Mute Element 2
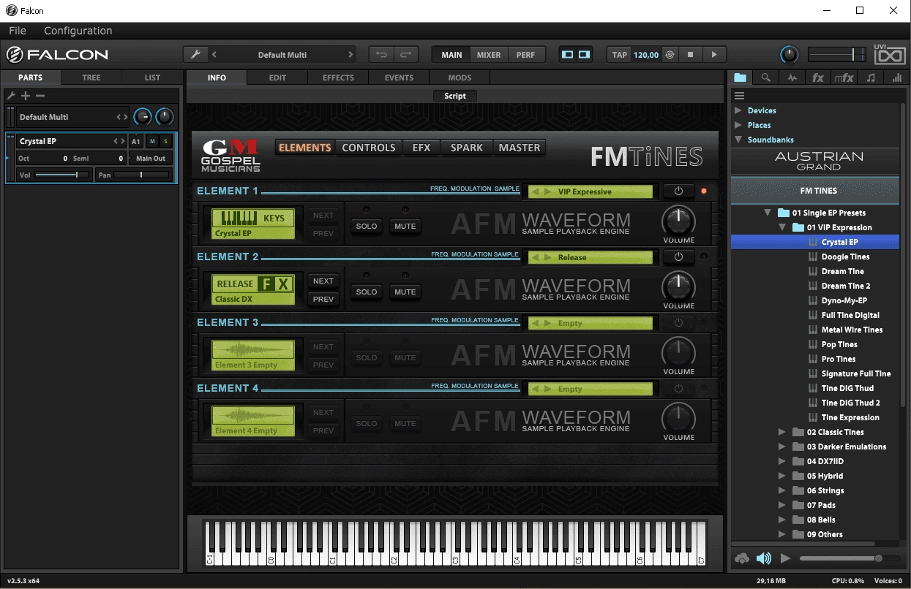The width and height of the screenshot is (911, 589). coord(405,292)
